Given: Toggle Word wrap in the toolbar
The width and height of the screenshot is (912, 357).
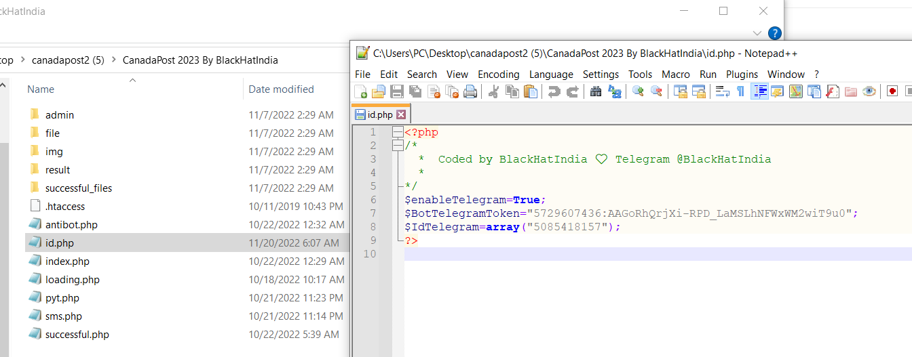Looking at the screenshot, I should pyautogui.click(x=723, y=91).
